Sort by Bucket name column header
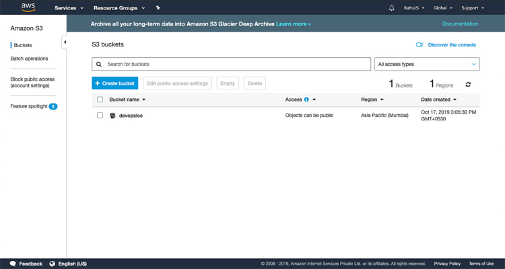This screenshot has width=505, height=269. click(127, 100)
